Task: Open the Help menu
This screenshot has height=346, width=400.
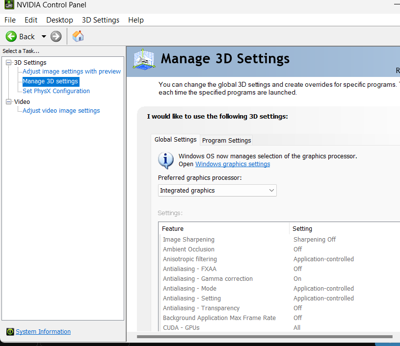Action: (x=136, y=20)
